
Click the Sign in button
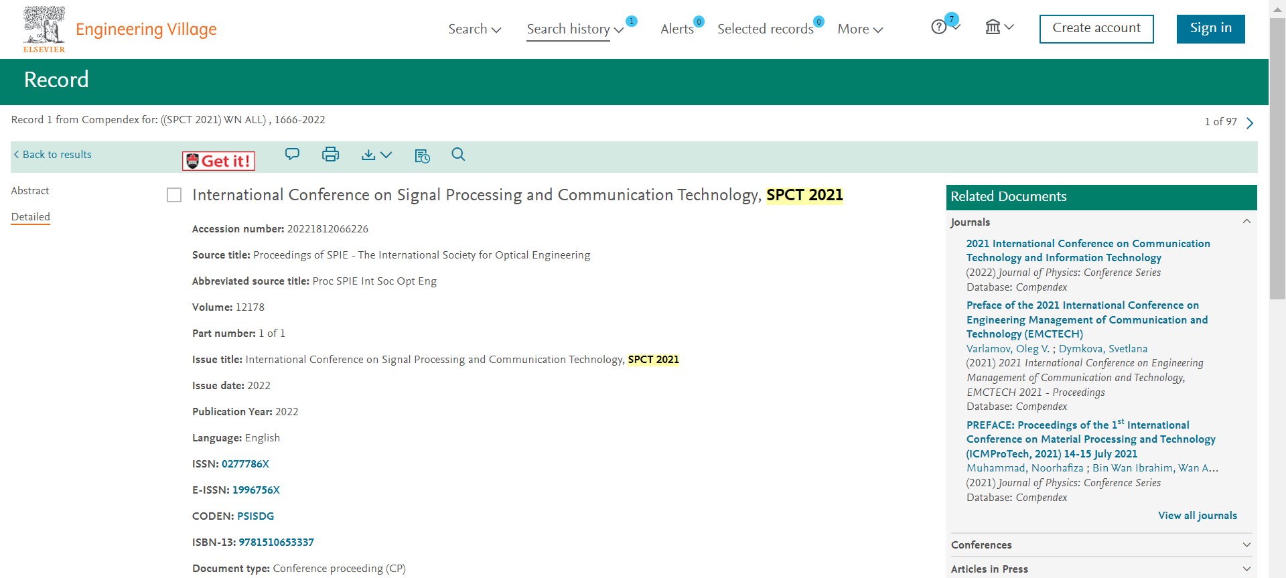pos(1210,29)
